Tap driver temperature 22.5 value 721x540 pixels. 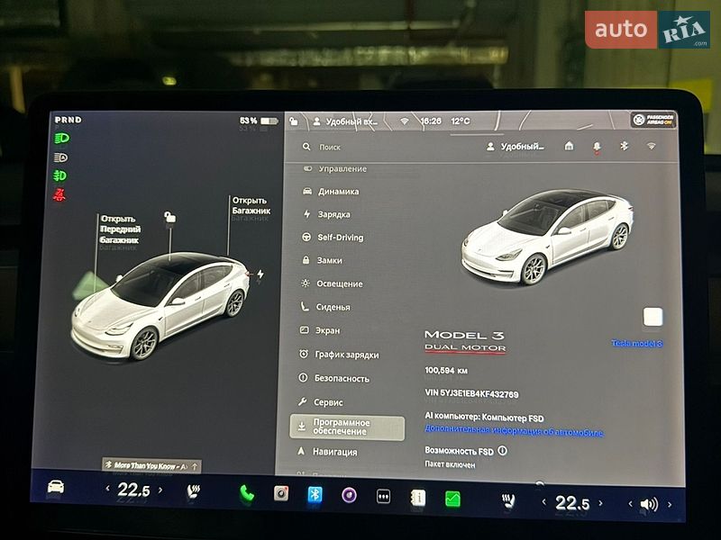(133, 490)
